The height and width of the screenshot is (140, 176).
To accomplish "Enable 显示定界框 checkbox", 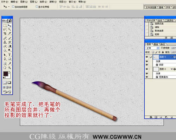I will click(x=37, y=7).
